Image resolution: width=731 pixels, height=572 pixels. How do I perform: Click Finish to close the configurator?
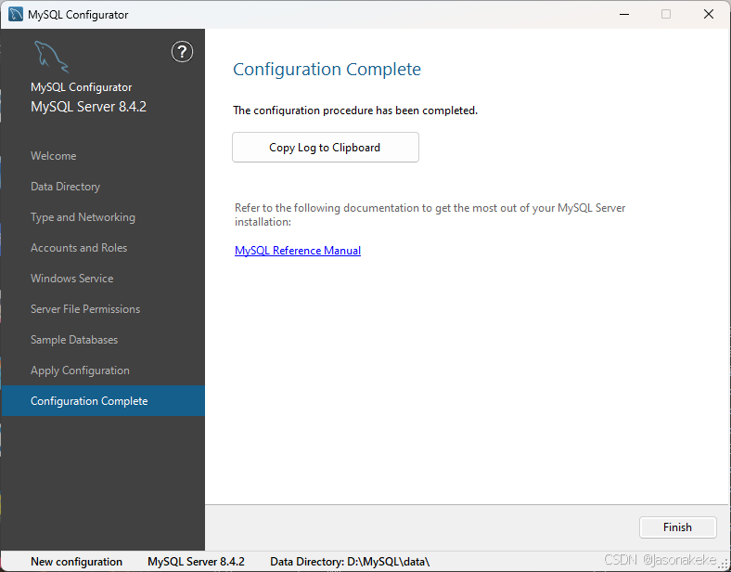tap(677, 527)
